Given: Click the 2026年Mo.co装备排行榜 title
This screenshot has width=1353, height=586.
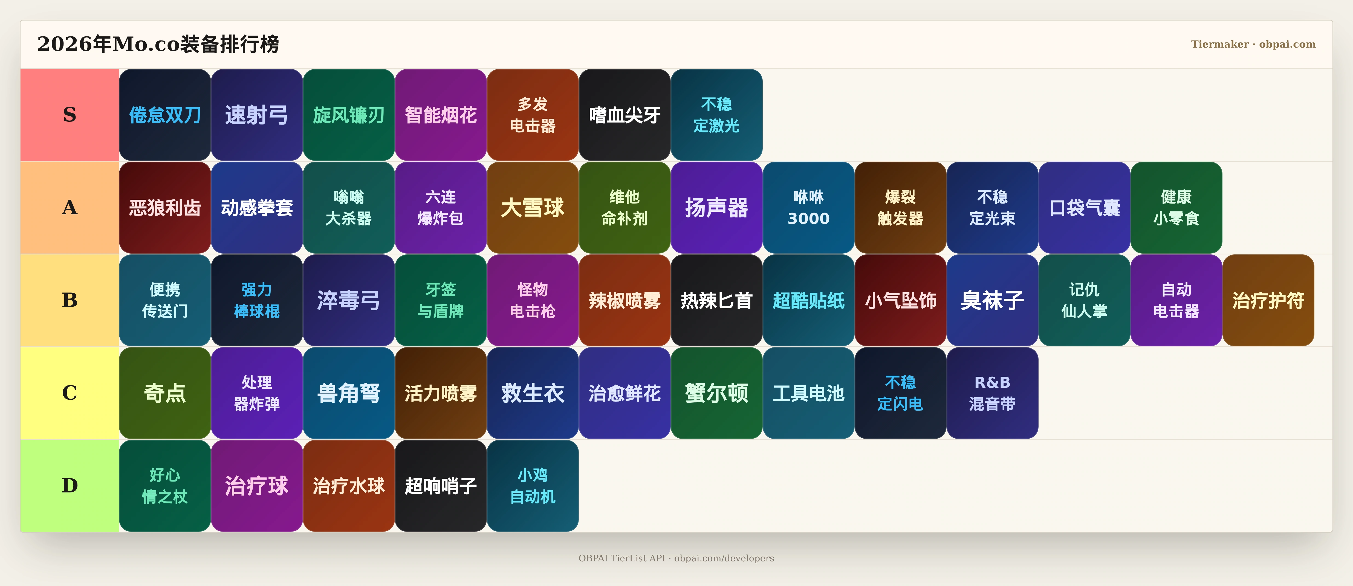Looking at the screenshot, I should [x=158, y=44].
